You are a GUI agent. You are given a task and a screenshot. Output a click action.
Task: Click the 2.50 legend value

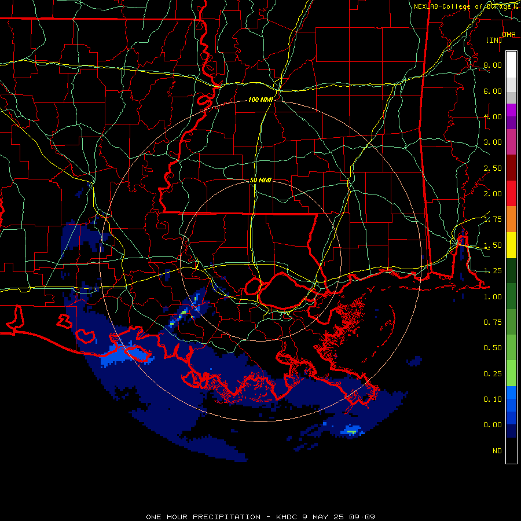pos(493,168)
